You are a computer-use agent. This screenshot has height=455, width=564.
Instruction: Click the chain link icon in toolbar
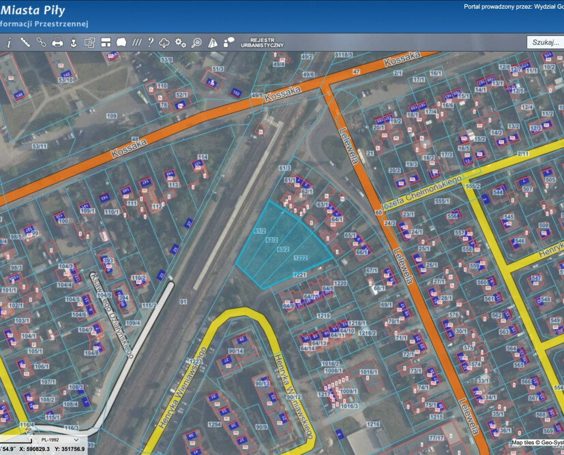click(x=41, y=42)
